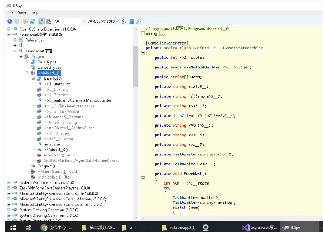Click the field icon of <>1__state : int
The width and height of the screenshot is (323, 232).
pos(40,83)
